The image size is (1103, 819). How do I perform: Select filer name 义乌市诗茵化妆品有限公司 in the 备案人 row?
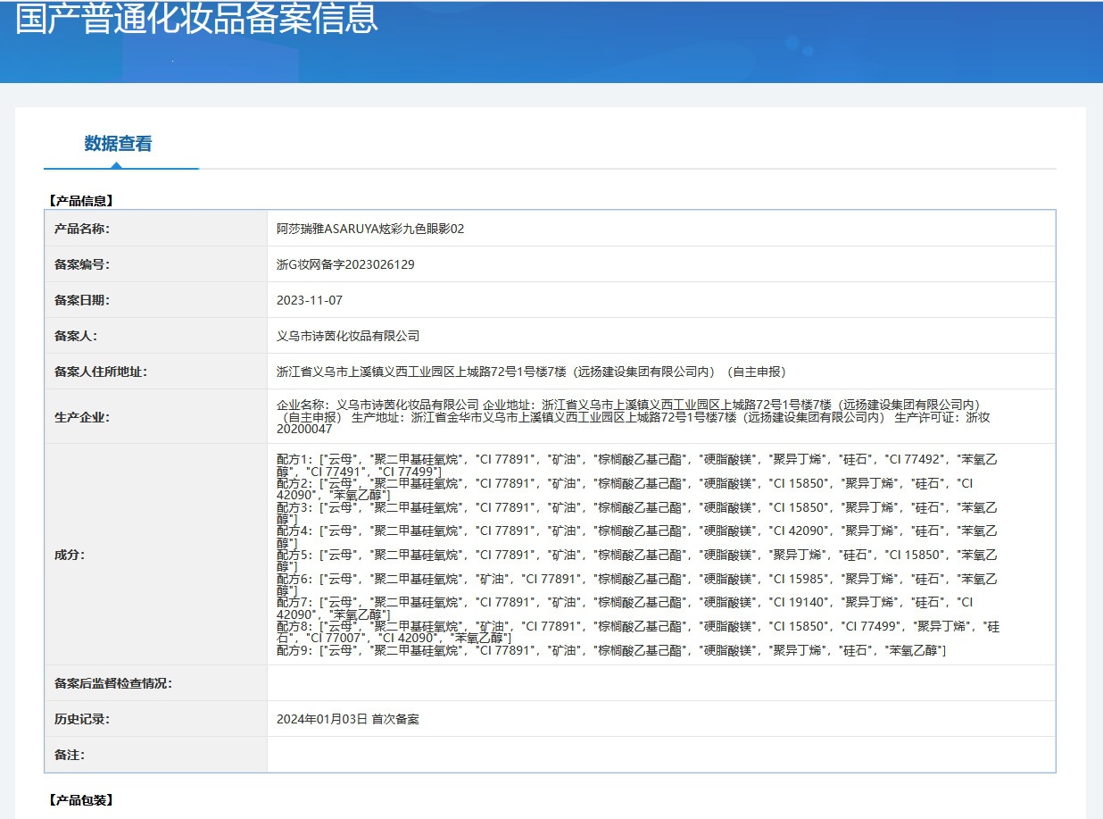pos(348,336)
